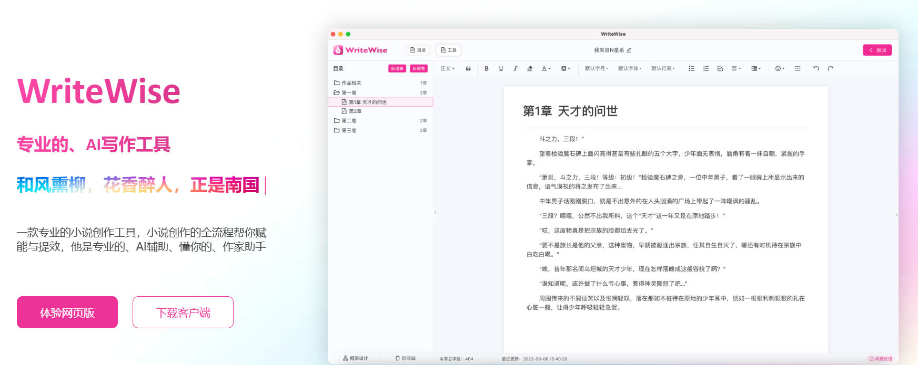Click the 本章总字数: 464 status text
918x365 pixels.
point(456,359)
